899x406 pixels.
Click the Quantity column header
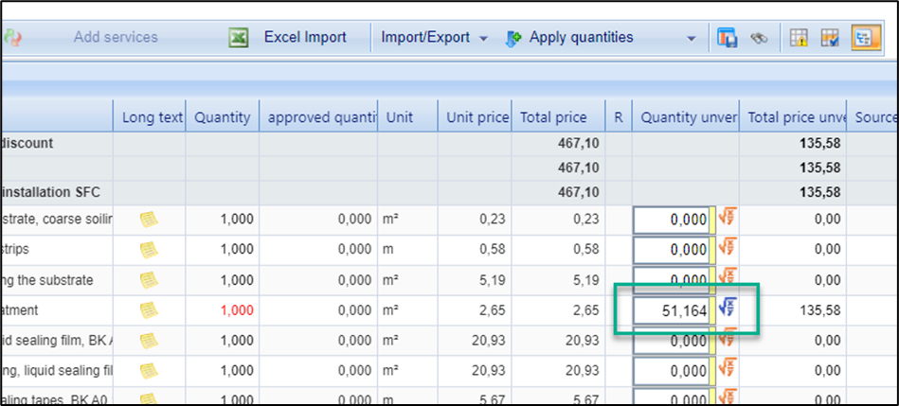pos(223,117)
